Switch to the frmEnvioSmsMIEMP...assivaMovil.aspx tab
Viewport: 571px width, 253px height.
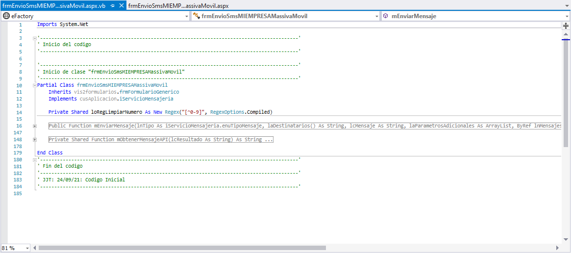coord(178,6)
